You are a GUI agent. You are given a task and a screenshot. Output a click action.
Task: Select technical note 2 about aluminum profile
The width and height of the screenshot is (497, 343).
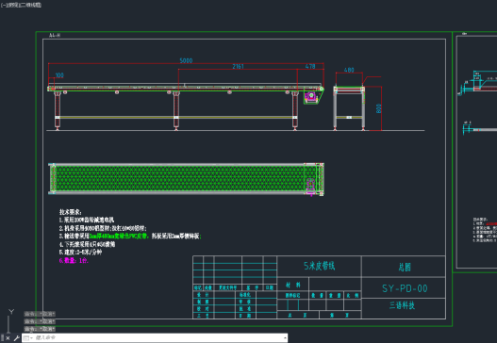click(103, 228)
